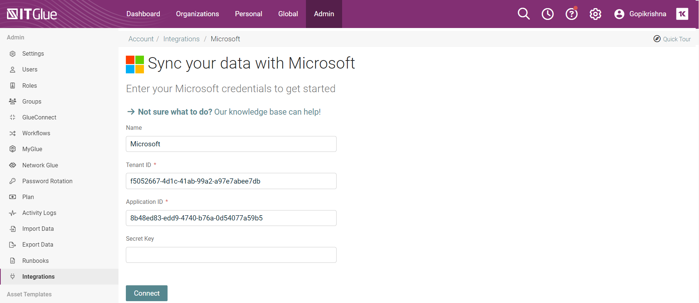Click the IT Glue logo
The width and height of the screenshot is (699, 303).
point(32,14)
